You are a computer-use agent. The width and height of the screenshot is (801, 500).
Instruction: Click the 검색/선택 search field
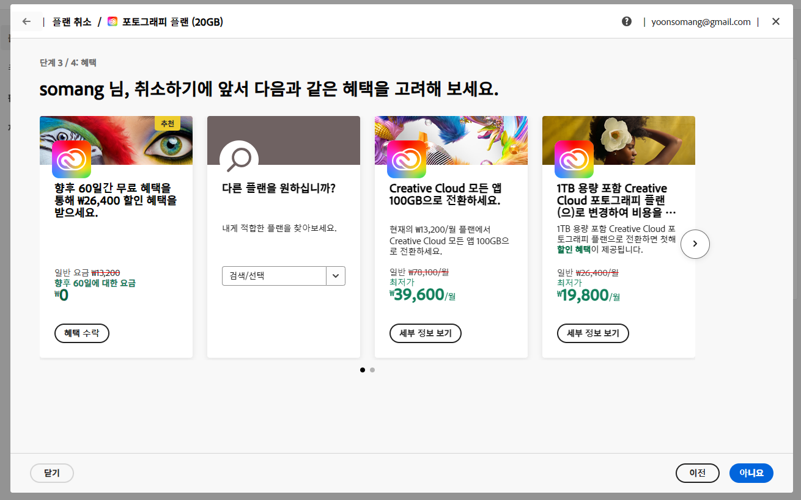274,276
